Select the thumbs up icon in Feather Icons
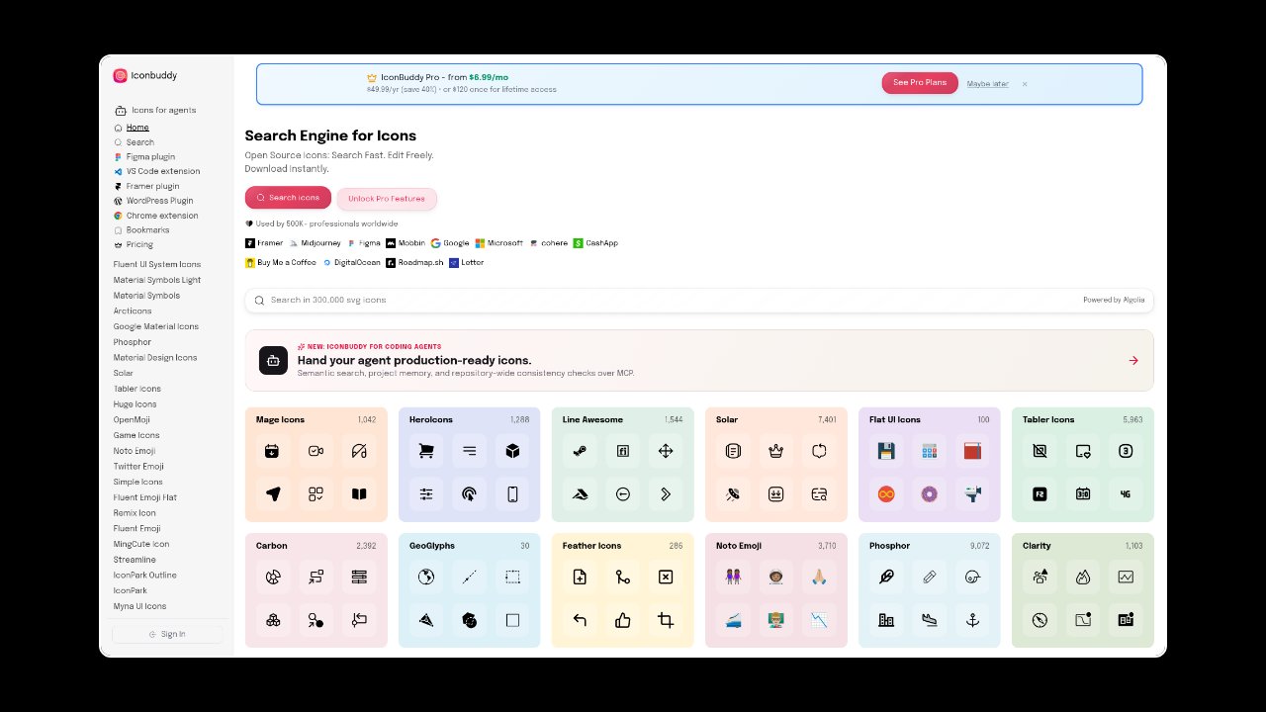The height and width of the screenshot is (712, 1266). (x=623, y=620)
